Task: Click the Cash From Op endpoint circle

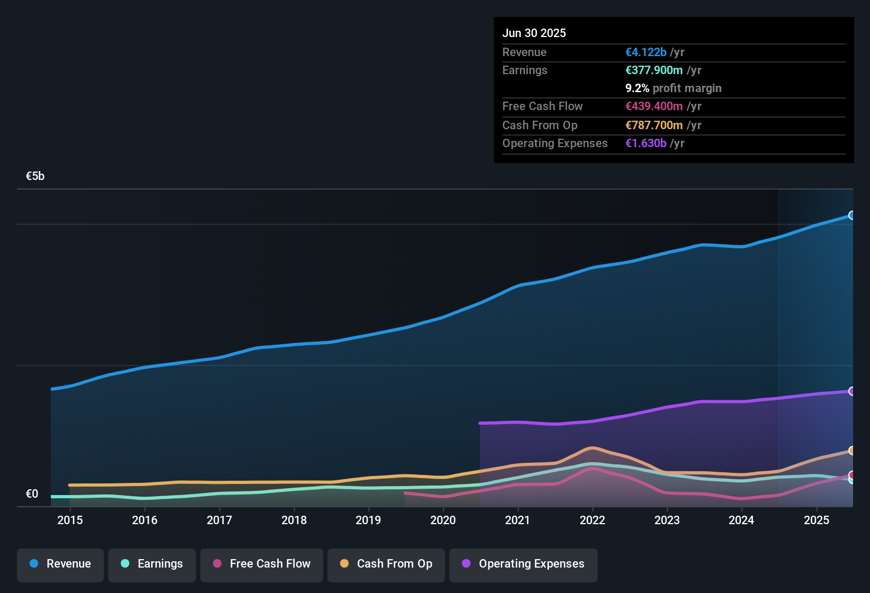Action: click(852, 452)
